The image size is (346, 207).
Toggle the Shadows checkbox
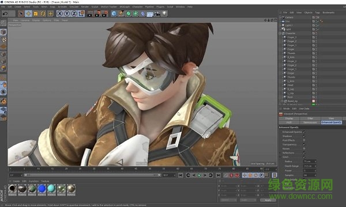[304, 136]
